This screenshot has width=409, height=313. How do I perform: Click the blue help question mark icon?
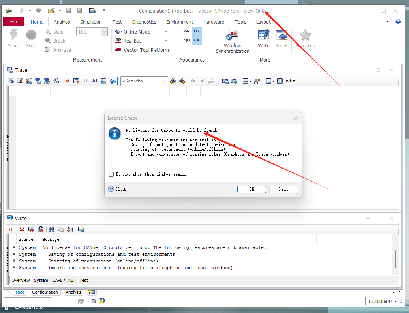[x=398, y=22]
